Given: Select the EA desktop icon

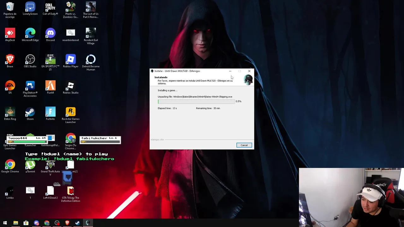Looking at the screenshot, I should [x=10, y=88].
